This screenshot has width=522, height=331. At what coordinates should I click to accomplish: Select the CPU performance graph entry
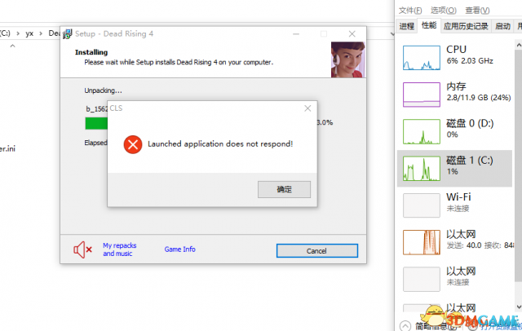pyautogui.click(x=455, y=58)
